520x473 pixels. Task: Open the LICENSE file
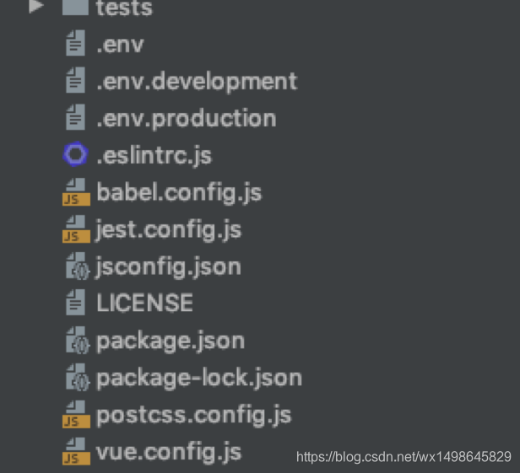click(x=145, y=303)
